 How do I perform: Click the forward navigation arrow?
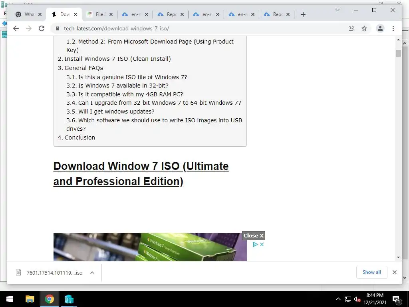tap(29, 28)
